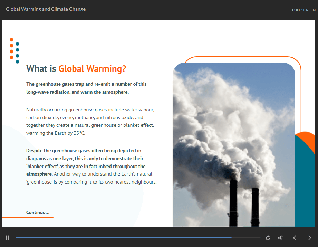
Task: Seek within the blue progress bar
Action: [x=138, y=237]
